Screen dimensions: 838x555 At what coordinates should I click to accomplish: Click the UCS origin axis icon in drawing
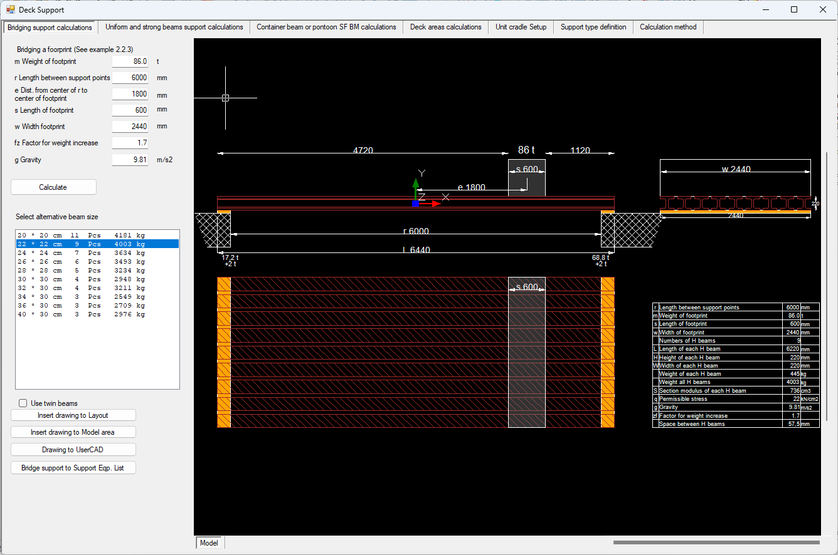415,203
